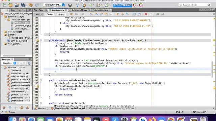Screen dimensions: 216x121
Task: Open the Output panel button
Action: (x=10, y=112)
